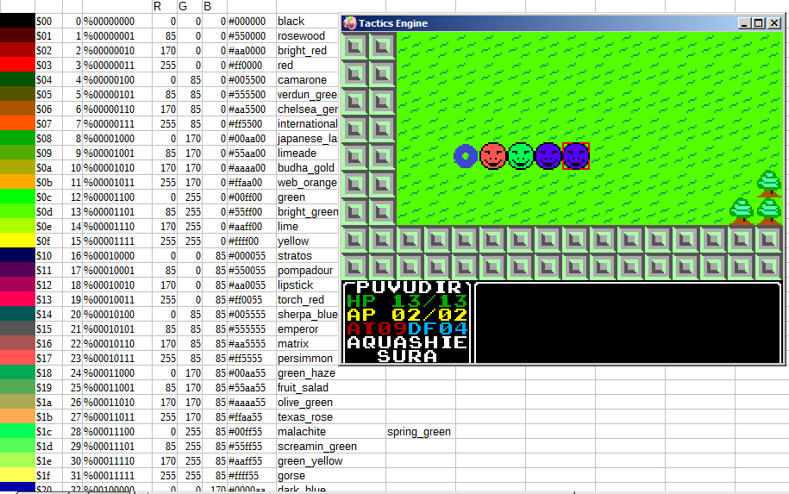This screenshot has height=494, width=789.
Task: Select cell '$0c' in the index column
Action: tap(49, 197)
